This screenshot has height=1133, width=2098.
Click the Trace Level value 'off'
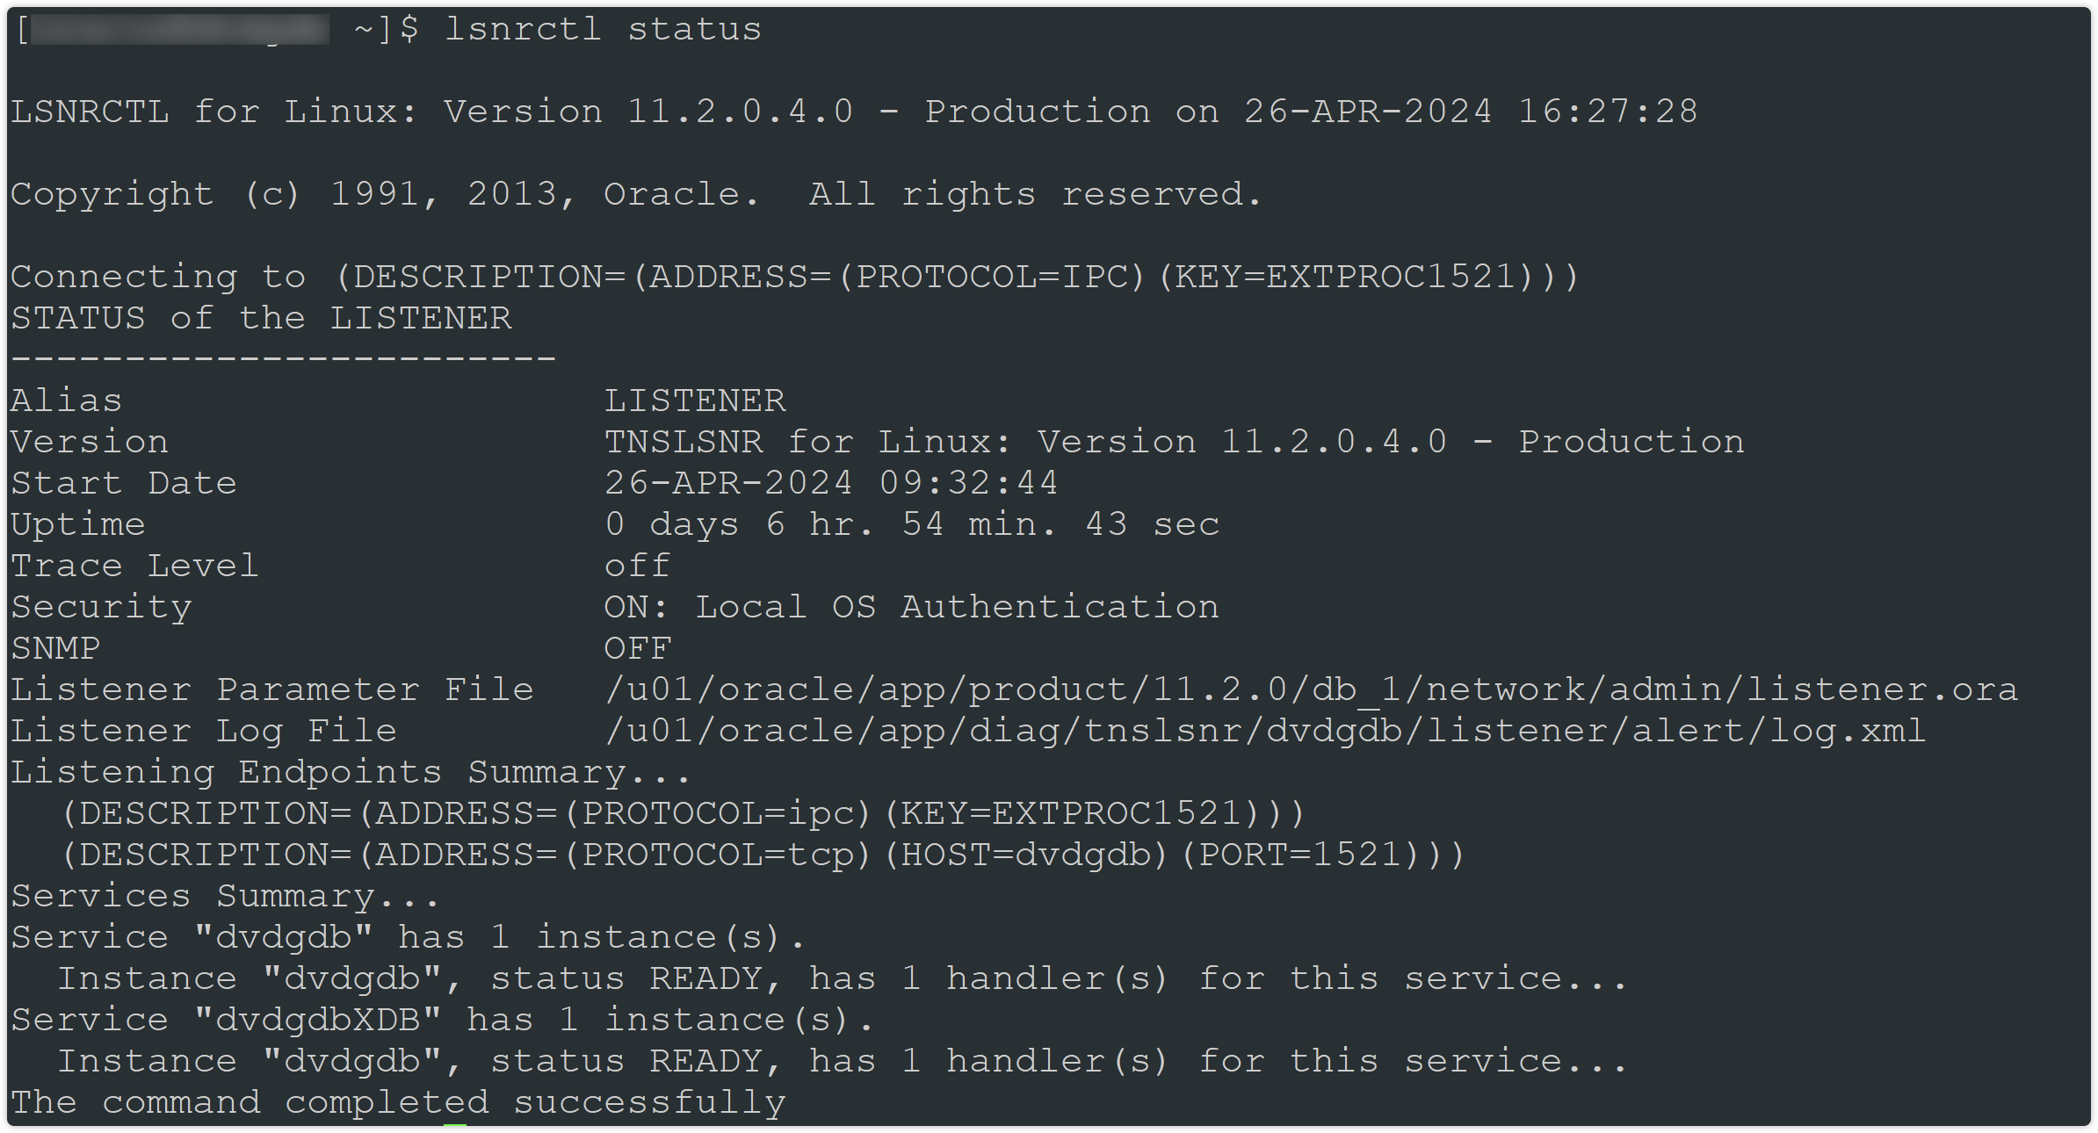(x=637, y=566)
